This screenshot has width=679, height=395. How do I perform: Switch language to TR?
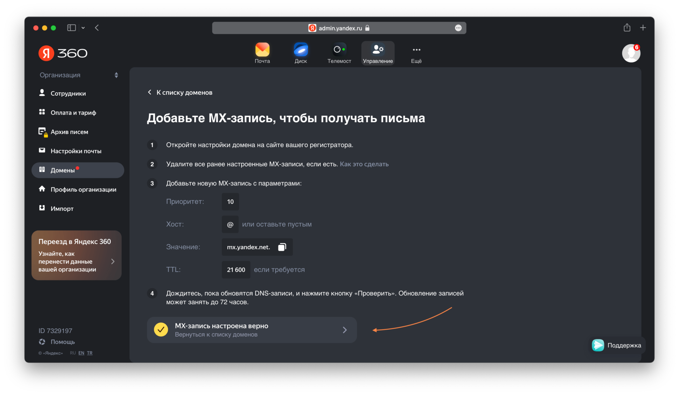point(90,353)
